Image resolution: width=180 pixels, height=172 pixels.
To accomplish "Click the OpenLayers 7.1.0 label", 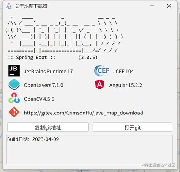I will click(44, 85).
